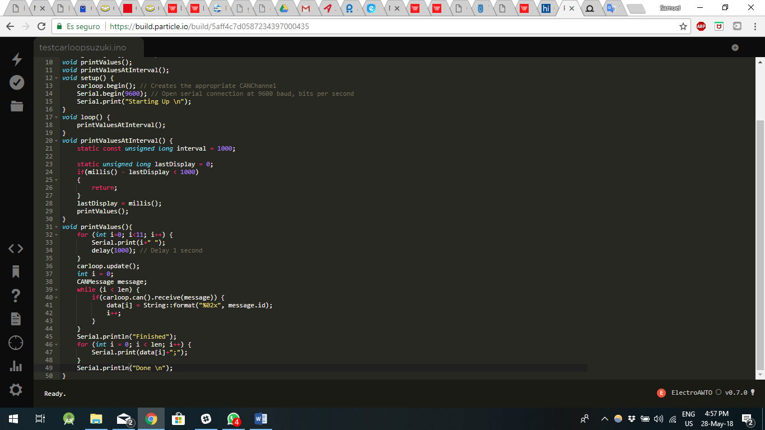Open the Action Center notifications icon

coord(747,419)
